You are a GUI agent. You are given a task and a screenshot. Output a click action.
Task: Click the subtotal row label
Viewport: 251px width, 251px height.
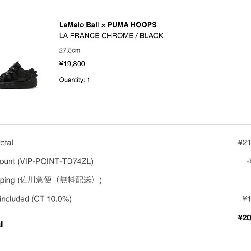coord(6,143)
